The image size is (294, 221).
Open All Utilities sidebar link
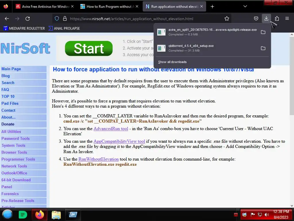coord(11,132)
